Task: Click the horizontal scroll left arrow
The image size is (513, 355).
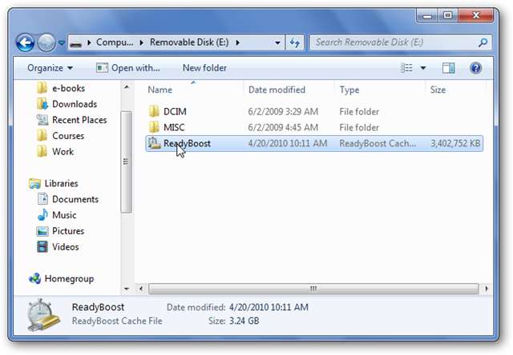Action: coord(141,289)
